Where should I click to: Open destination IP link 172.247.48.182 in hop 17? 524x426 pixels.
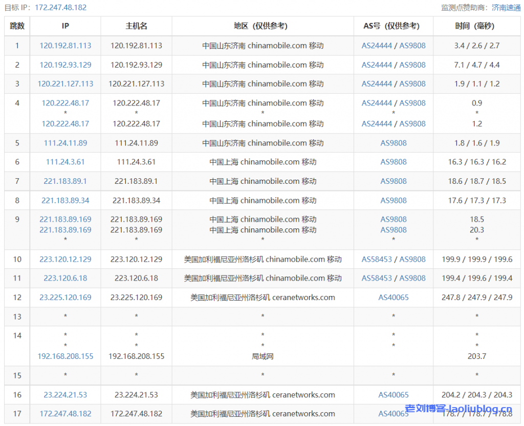click(65, 414)
